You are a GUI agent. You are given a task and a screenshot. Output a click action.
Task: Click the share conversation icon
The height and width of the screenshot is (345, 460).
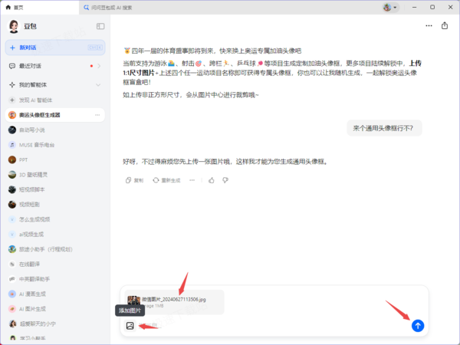pyautogui.click(x=445, y=26)
